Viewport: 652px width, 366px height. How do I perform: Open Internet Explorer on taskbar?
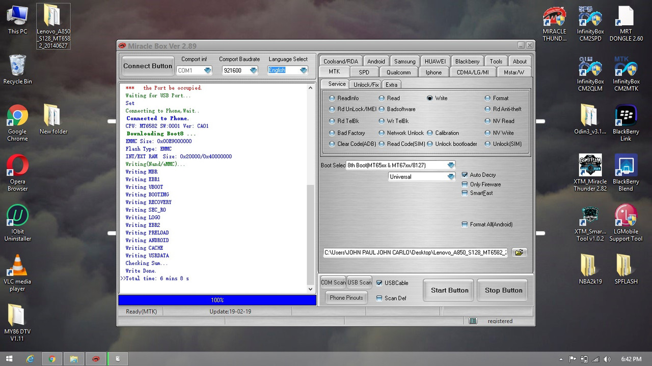(x=30, y=359)
